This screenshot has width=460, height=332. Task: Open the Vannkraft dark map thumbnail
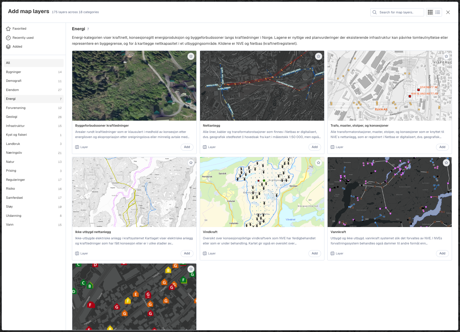coord(390,192)
